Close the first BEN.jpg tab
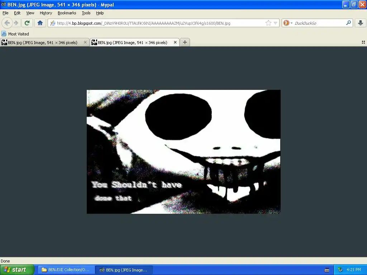Viewport: 367px width, 275px height. (x=85, y=42)
